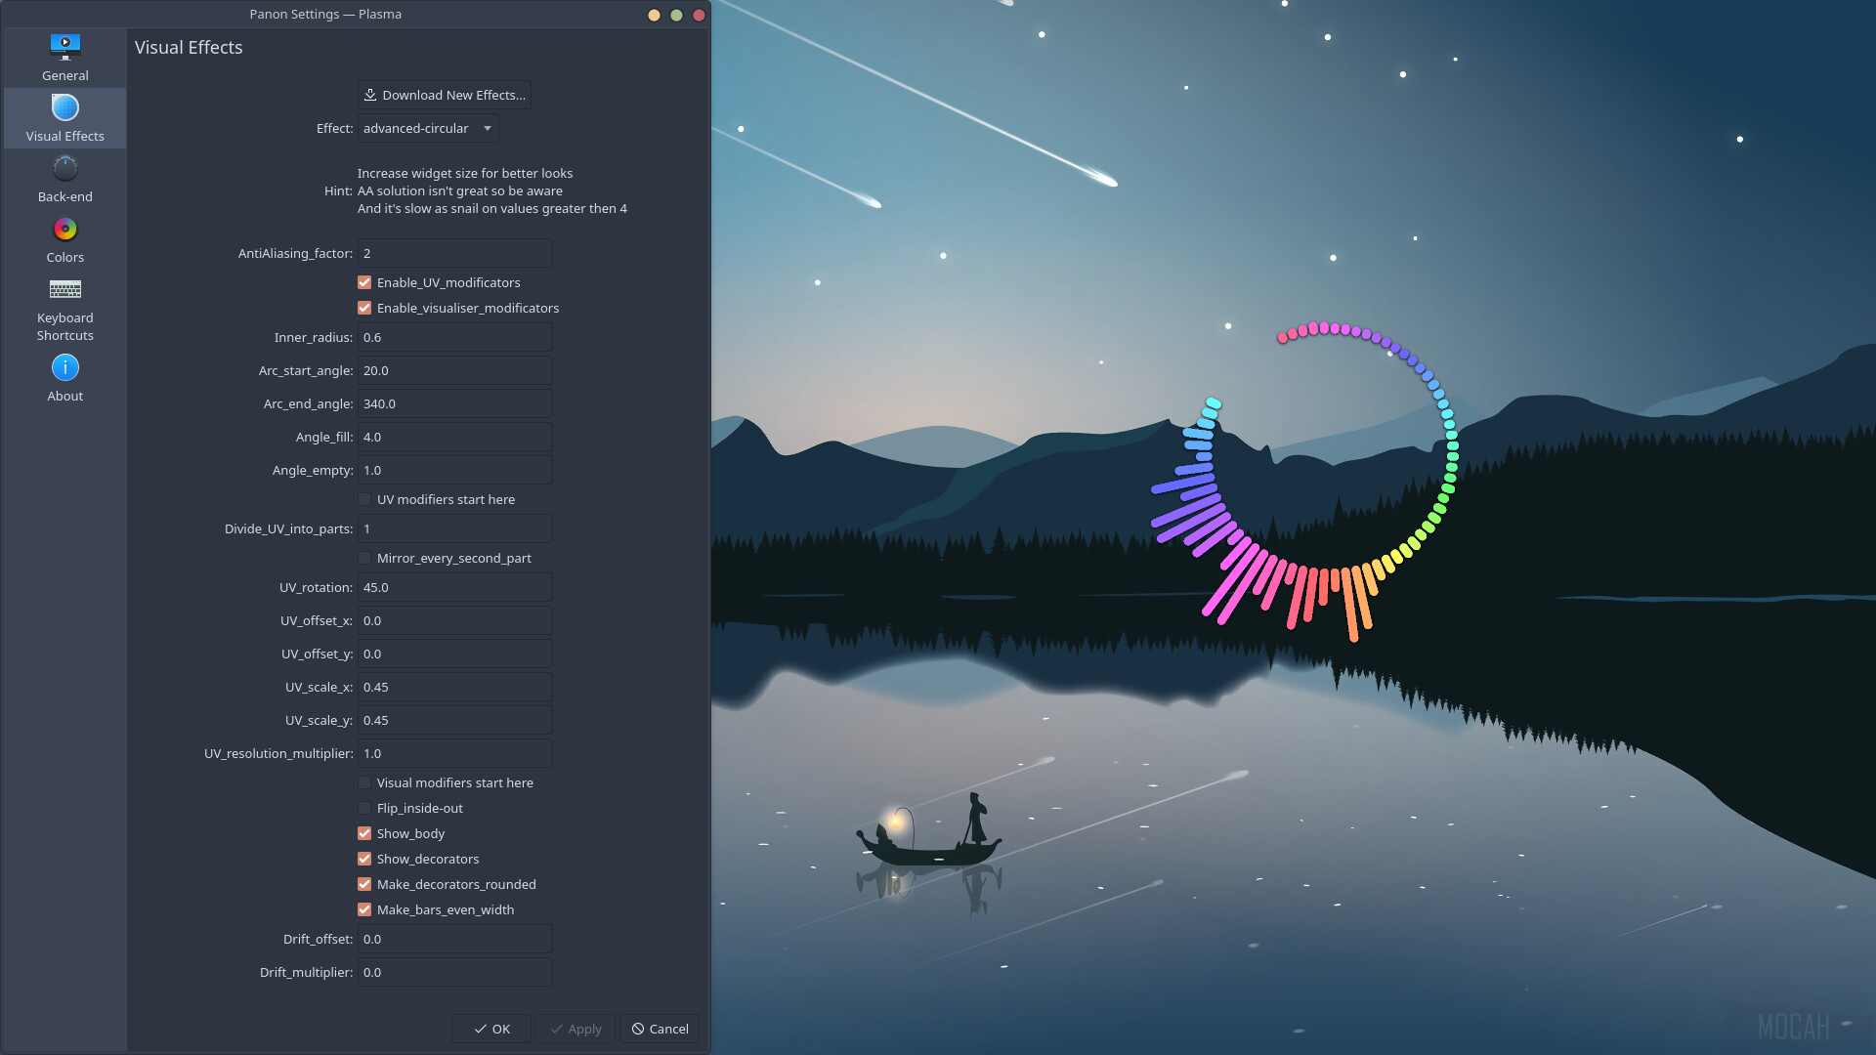Click the Cancel button
Viewport: 1876px width, 1055px height.
(x=660, y=1029)
